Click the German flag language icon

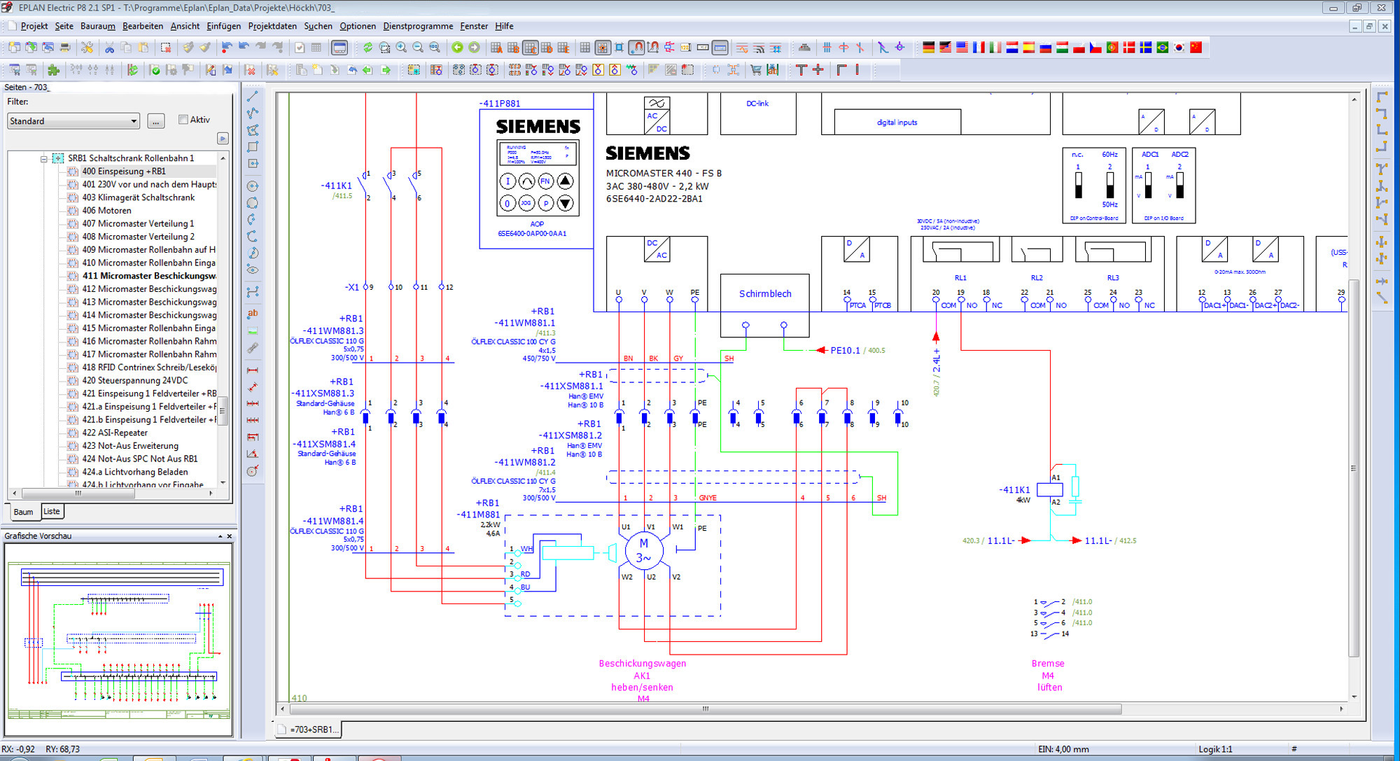click(929, 48)
